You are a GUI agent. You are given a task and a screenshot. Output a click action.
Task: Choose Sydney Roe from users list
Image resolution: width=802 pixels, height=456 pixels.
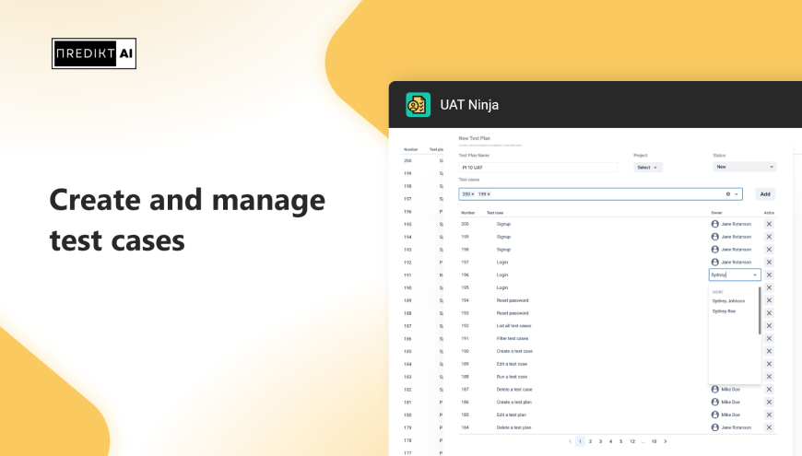pos(724,311)
